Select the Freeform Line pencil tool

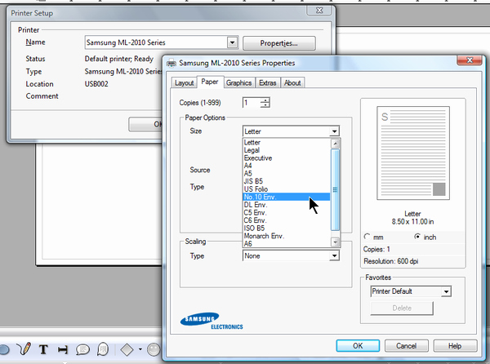click(x=24, y=349)
